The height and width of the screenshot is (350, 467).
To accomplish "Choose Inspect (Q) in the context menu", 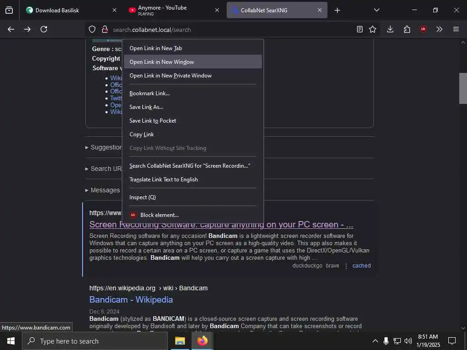I will pyautogui.click(x=193, y=197).
